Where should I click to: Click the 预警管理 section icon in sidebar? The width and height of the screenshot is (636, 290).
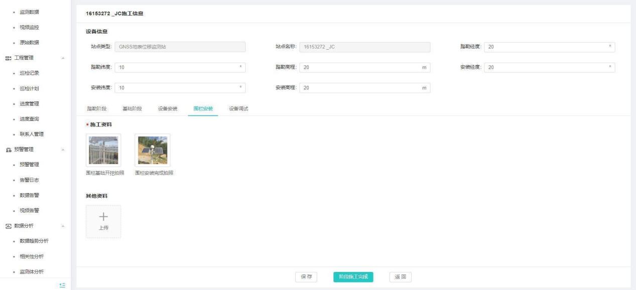(x=8, y=149)
